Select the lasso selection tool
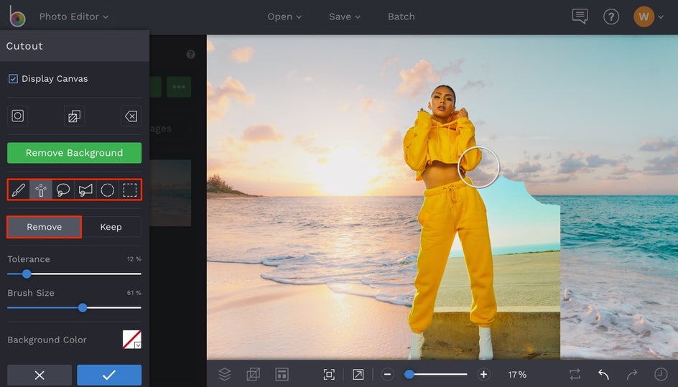 pos(63,190)
